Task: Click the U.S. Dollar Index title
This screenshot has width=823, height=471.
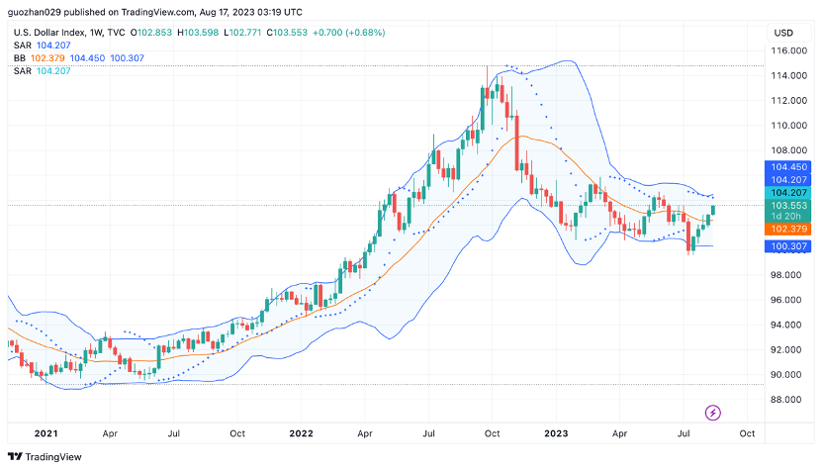Action: [x=49, y=33]
